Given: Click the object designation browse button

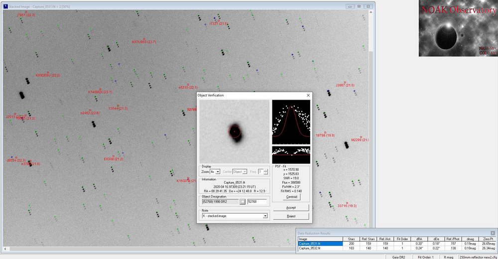Looking at the screenshot, I should coord(243,202).
